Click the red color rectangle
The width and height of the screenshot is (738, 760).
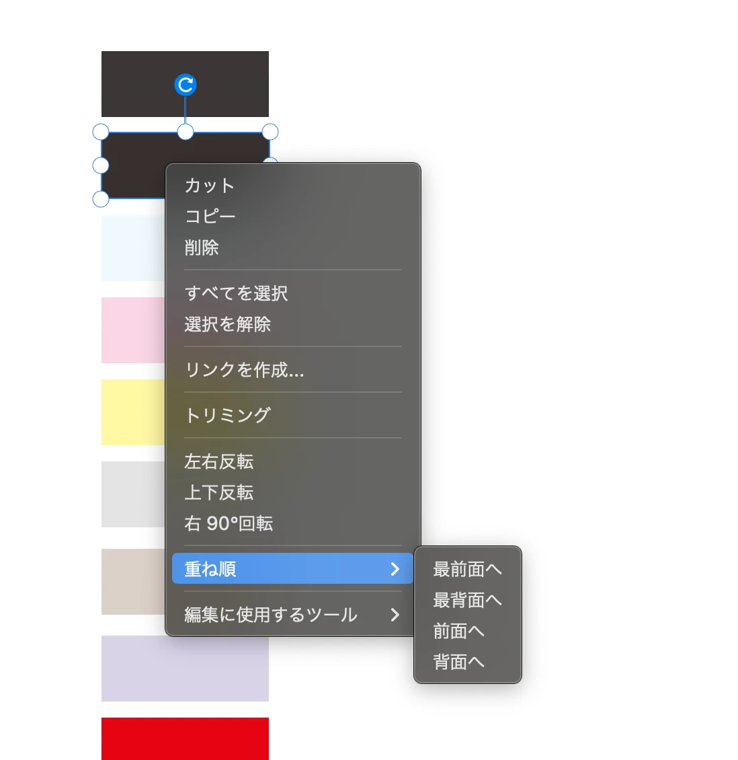185,738
